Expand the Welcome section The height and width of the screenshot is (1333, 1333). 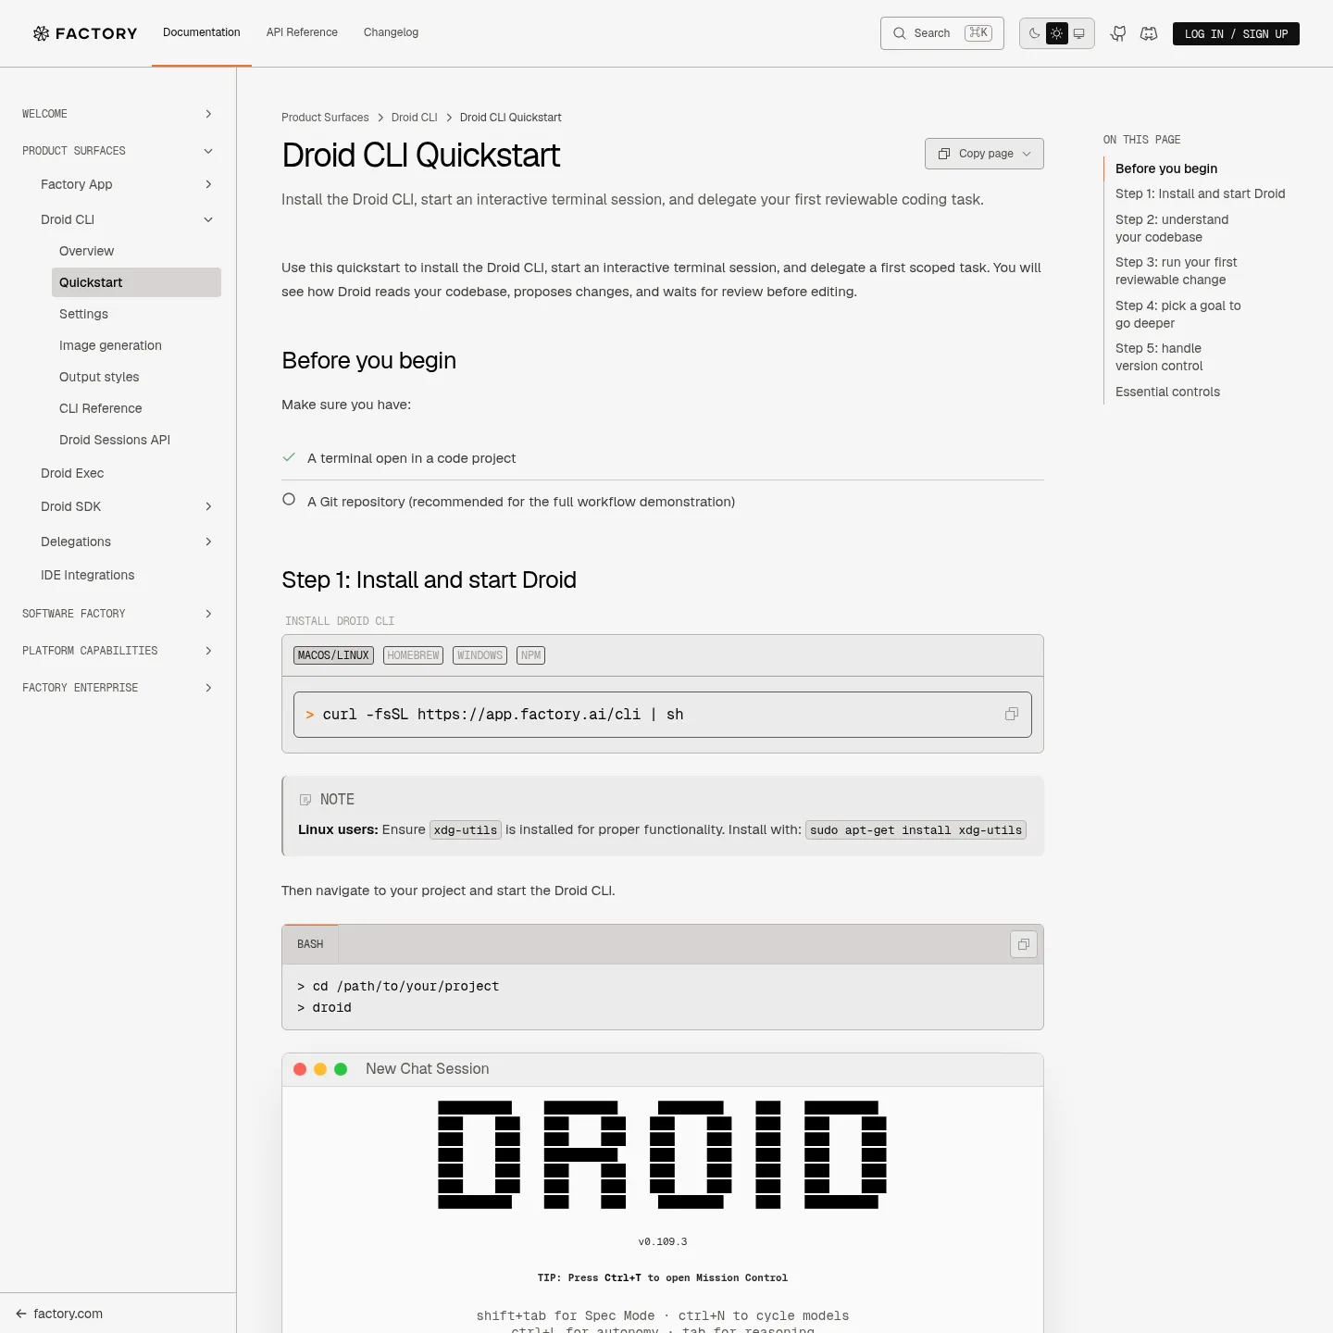click(208, 114)
